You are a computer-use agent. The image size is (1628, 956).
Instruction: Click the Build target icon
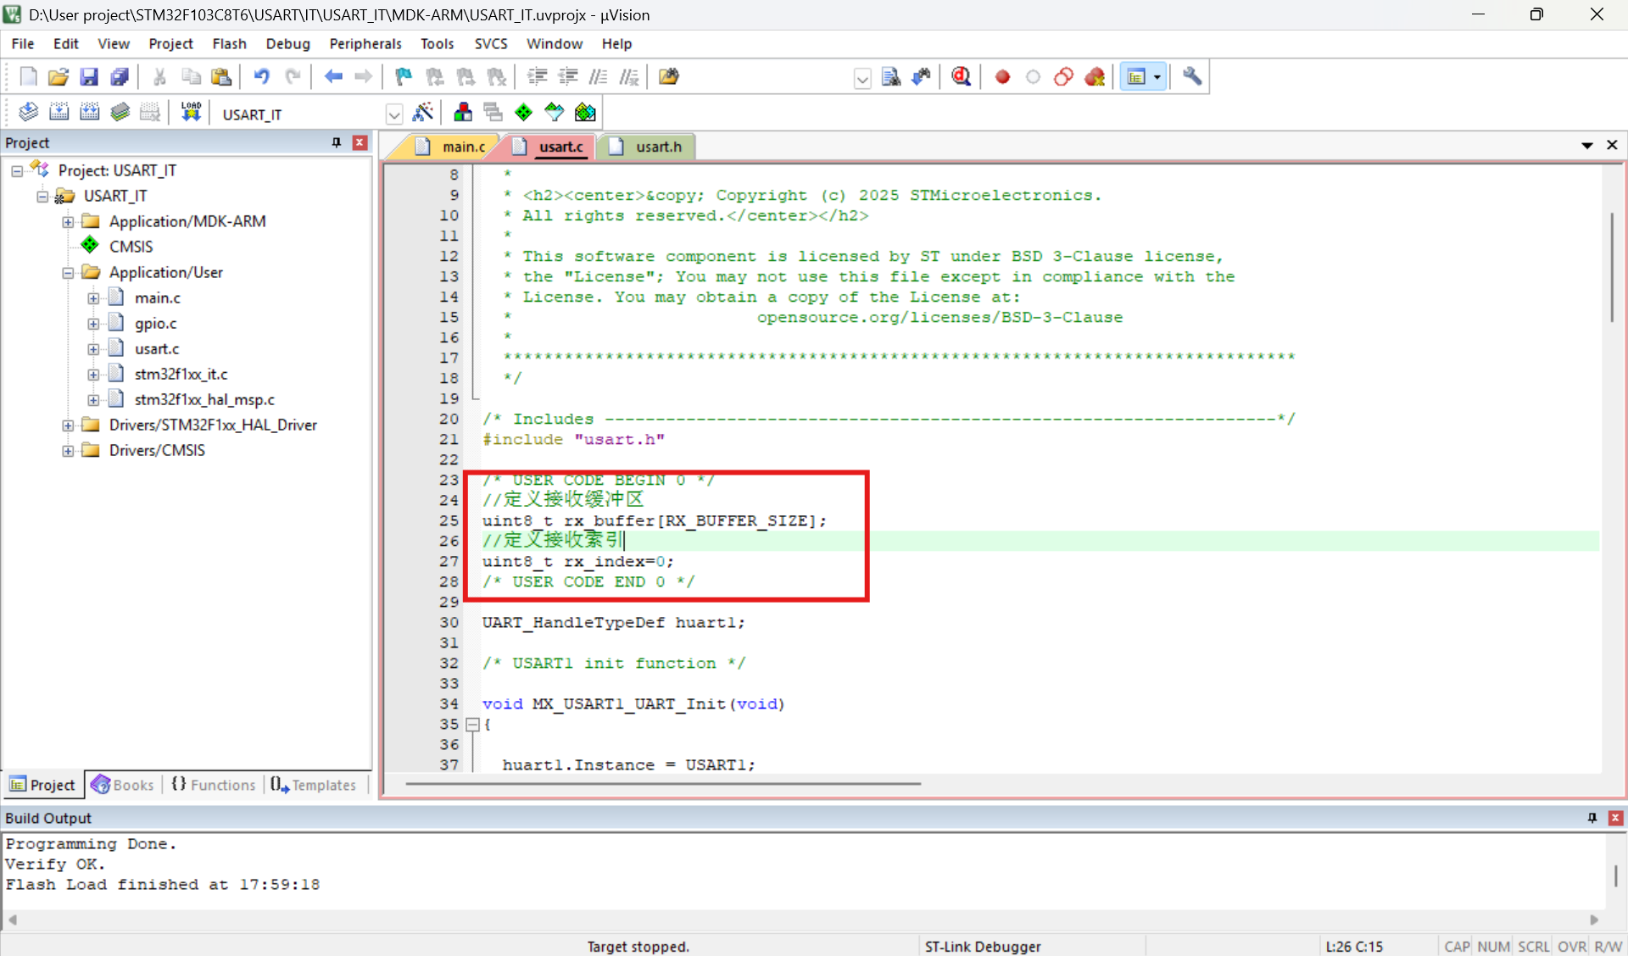(59, 112)
